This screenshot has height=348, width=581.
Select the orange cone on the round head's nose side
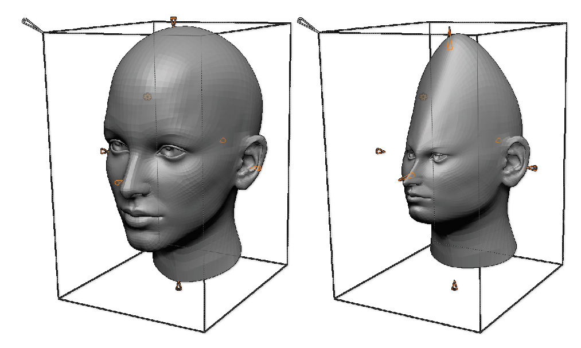[x=119, y=182]
